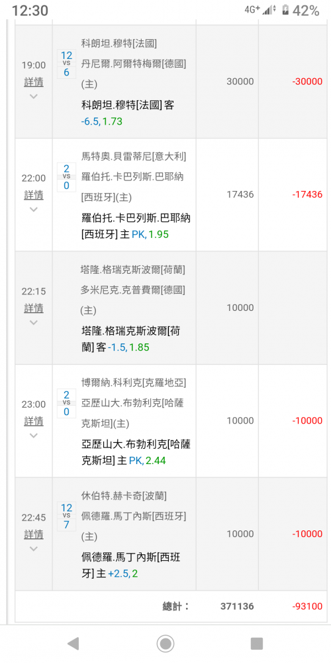
Task: Open 詳情 link for 19:00 match
Action: (x=34, y=82)
